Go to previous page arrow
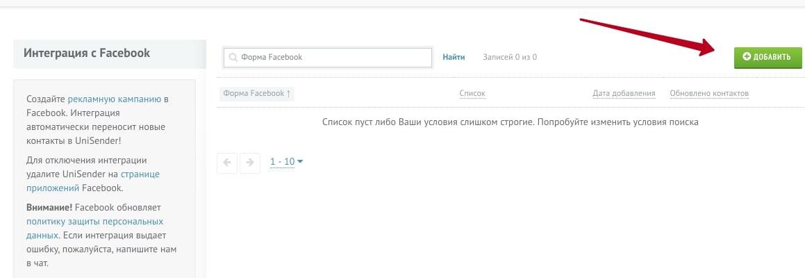Screen dimensions: 805x278 tap(227, 163)
